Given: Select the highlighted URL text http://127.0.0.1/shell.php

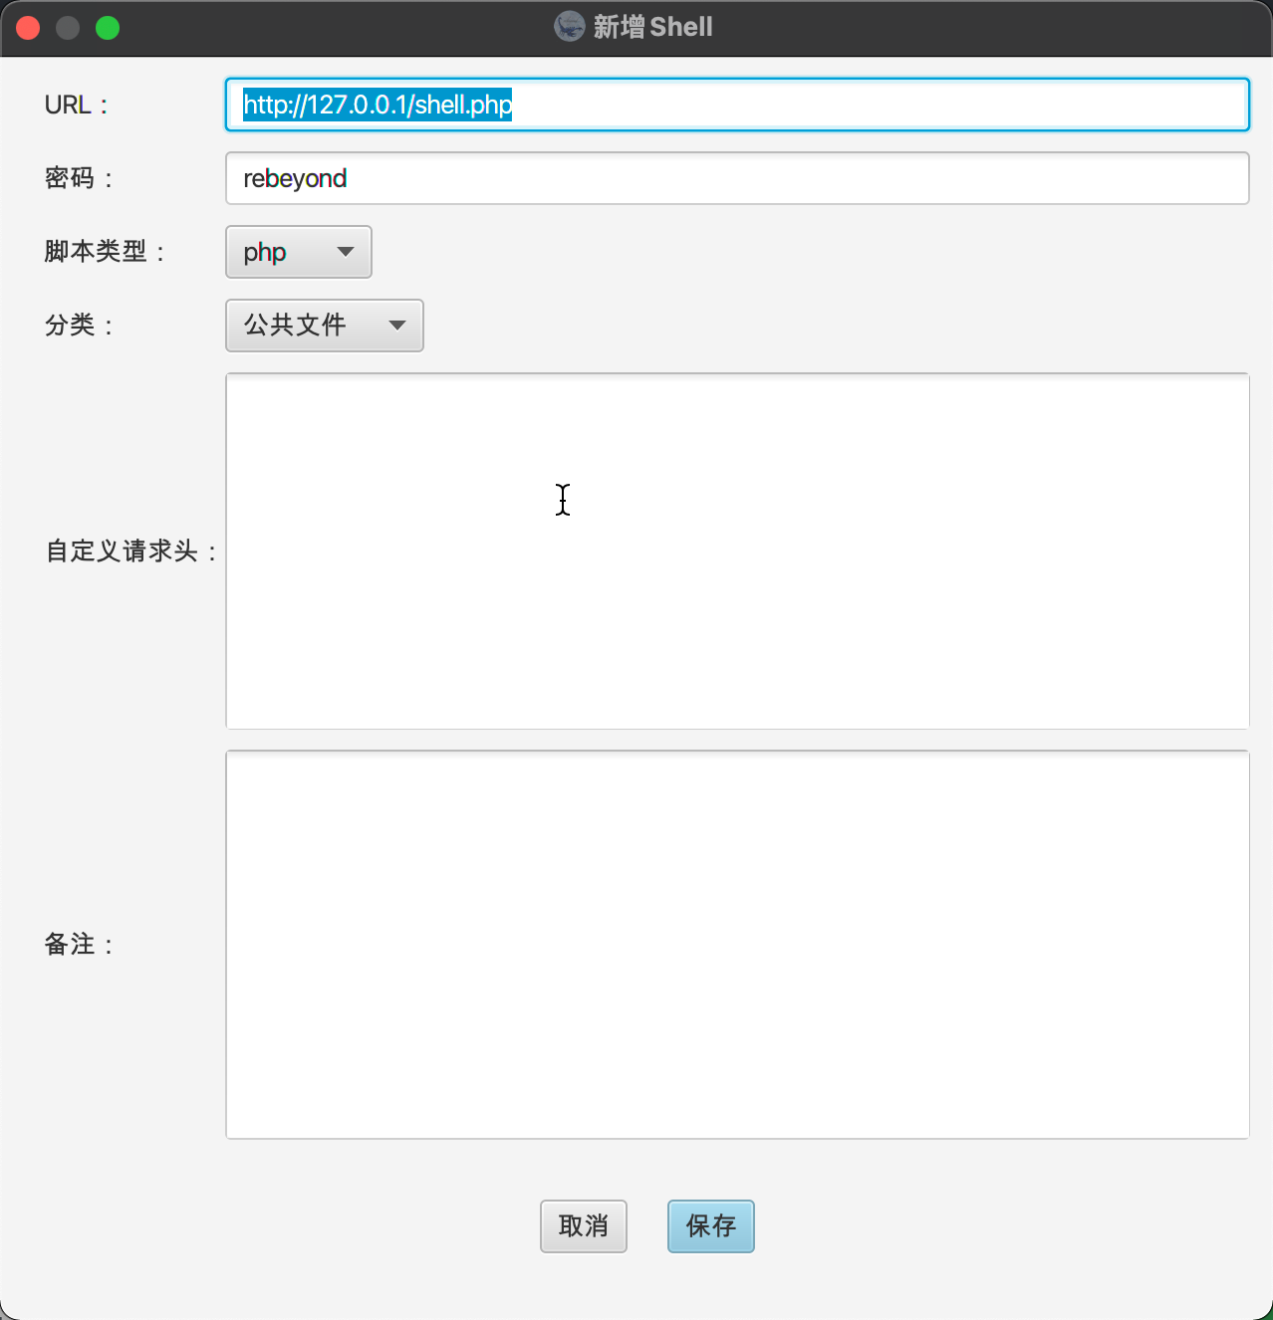Looking at the screenshot, I should 378,105.
